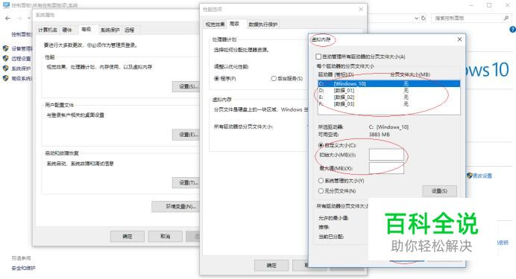
Task: Tick 自动管理所有驱动器的分页文件大小 checkbox
Action: tap(318, 57)
